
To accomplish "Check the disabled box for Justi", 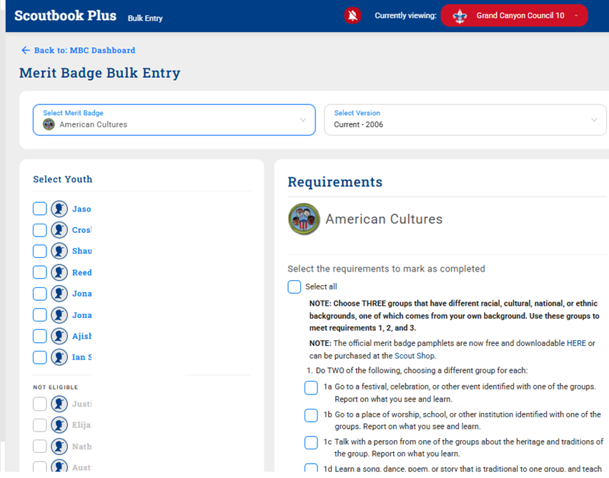I will [x=39, y=404].
